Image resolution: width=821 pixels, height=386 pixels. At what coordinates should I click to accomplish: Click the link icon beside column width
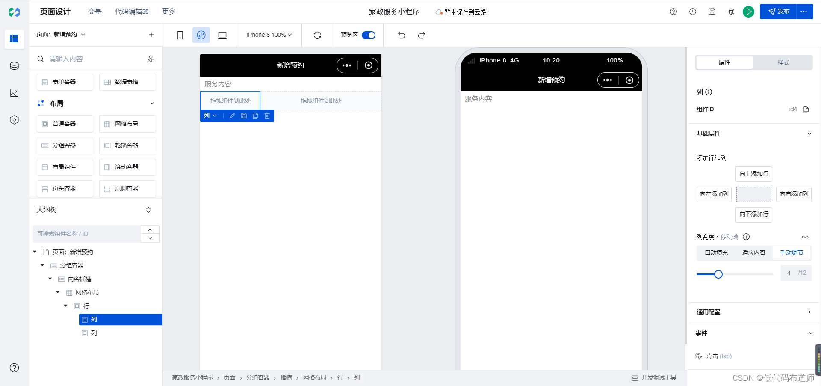(805, 237)
